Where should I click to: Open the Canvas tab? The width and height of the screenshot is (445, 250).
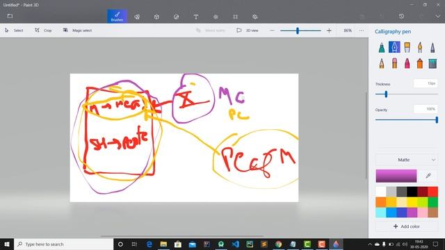235,17
